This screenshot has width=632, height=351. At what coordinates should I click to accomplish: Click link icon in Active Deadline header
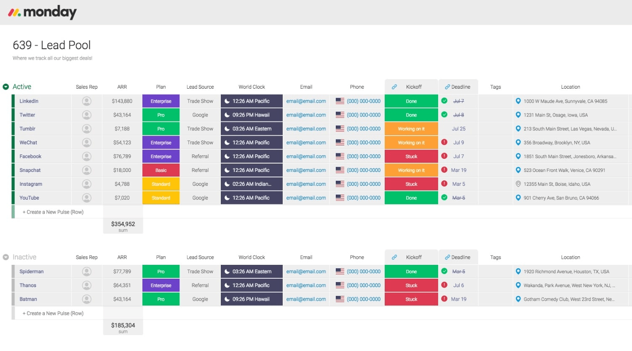click(447, 87)
